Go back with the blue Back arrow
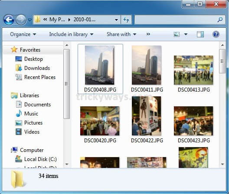 [x=9, y=20]
